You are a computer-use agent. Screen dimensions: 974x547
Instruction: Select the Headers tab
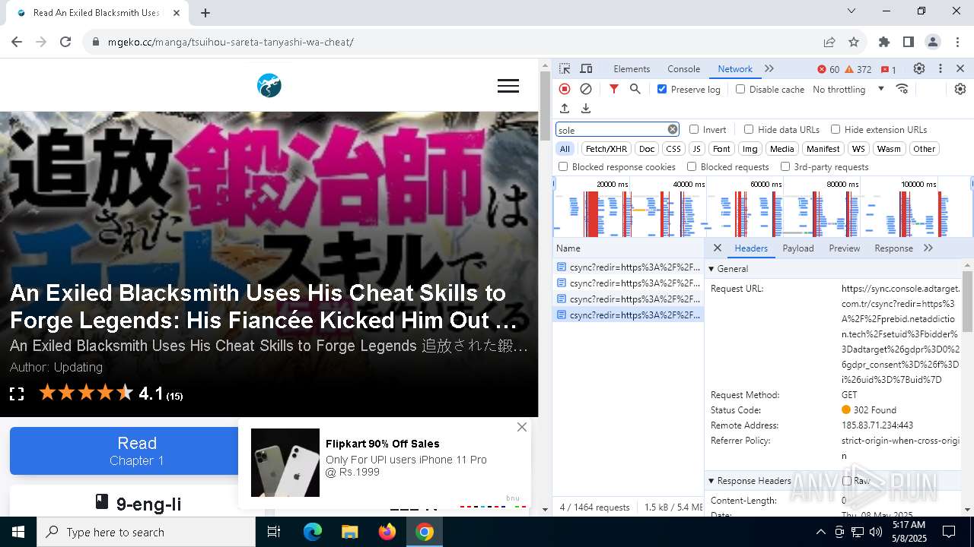[x=751, y=248]
